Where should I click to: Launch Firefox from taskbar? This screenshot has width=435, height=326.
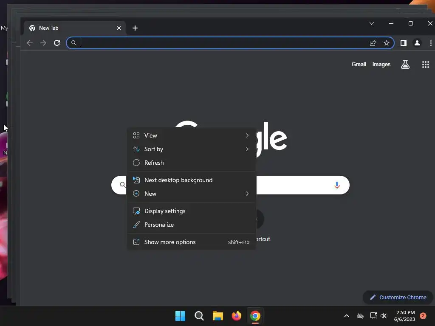(x=237, y=316)
